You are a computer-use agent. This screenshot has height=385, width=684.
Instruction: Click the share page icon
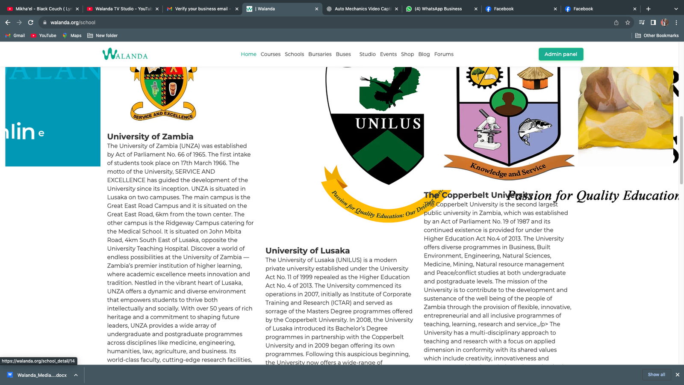pos(616,23)
